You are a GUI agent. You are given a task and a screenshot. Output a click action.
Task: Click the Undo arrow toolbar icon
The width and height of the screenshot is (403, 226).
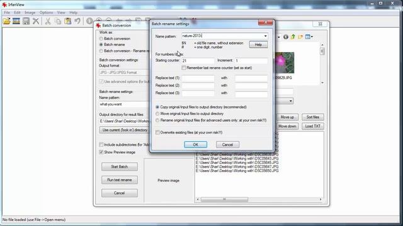[77, 21]
